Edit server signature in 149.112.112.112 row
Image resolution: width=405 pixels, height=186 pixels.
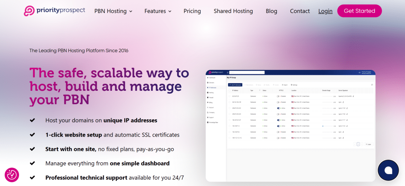343,138
